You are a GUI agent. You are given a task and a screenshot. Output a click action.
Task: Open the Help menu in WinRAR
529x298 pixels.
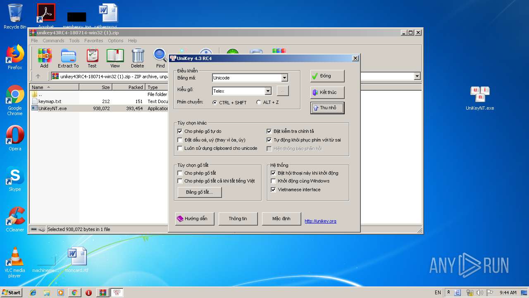coord(133,41)
